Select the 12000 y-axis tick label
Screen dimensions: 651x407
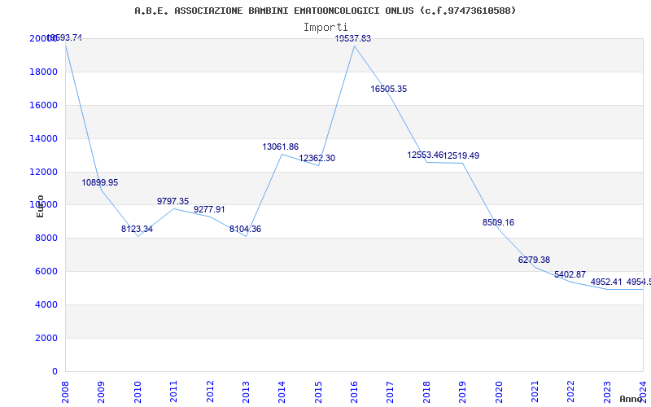43,172
